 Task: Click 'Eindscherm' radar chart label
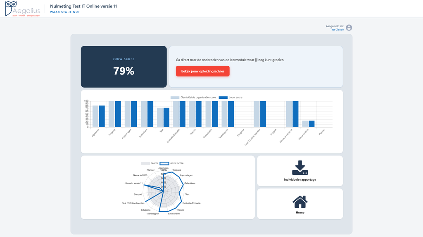(174, 214)
